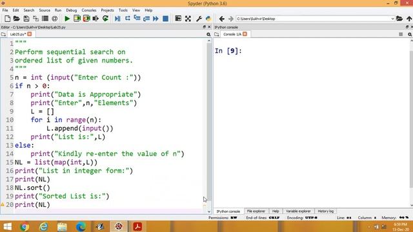Click editor vertical scrollbar

coord(209,122)
